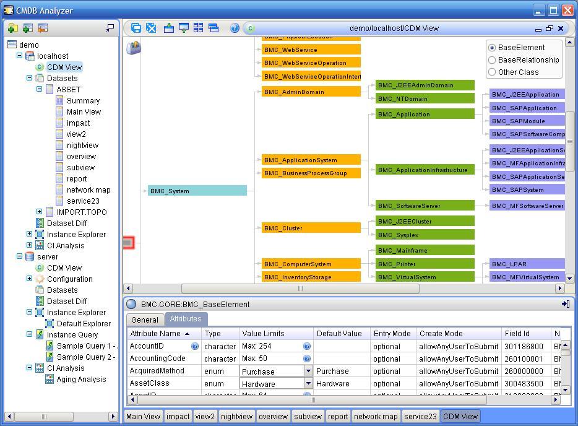Select the BMC_Application class node
The image size is (578, 426).
(425, 114)
